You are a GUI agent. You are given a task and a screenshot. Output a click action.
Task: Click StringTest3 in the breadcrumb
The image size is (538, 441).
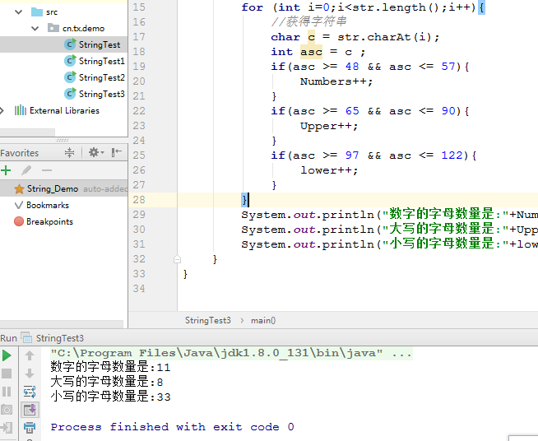tap(208, 321)
